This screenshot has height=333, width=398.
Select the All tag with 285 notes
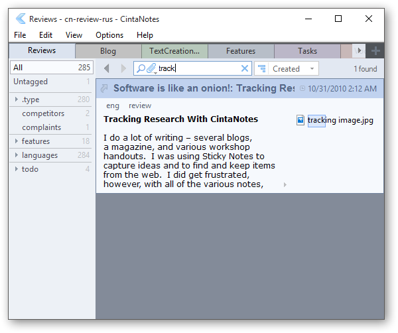pyautogui.click(x=52, y=68)
